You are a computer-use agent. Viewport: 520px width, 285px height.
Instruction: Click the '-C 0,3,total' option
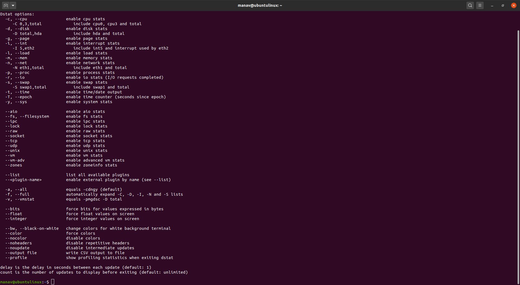[x=27, y=24]
